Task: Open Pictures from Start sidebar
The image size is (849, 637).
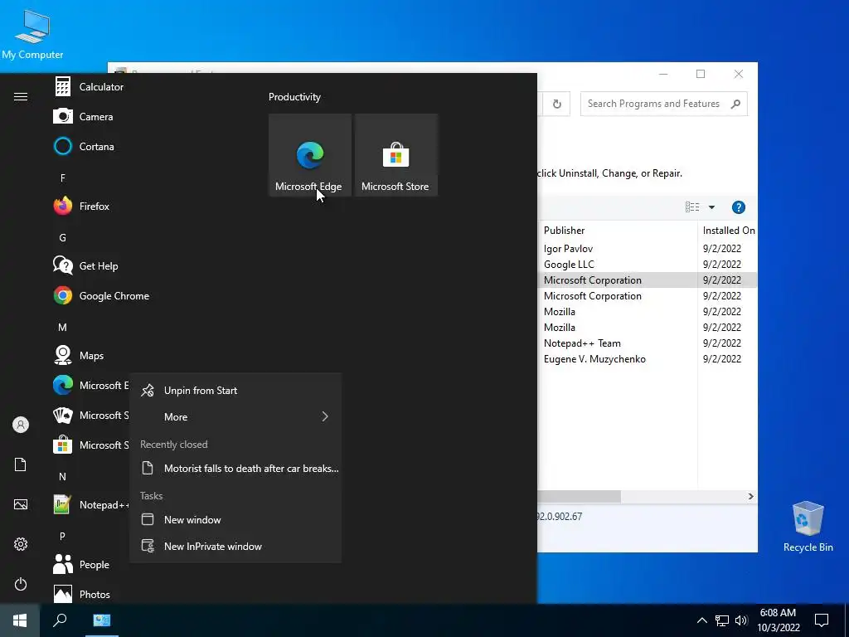Action: pyautogui.click(x=21, y=504)
